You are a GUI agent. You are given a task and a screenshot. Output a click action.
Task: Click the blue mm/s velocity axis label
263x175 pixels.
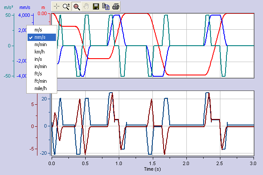[25, 8]
